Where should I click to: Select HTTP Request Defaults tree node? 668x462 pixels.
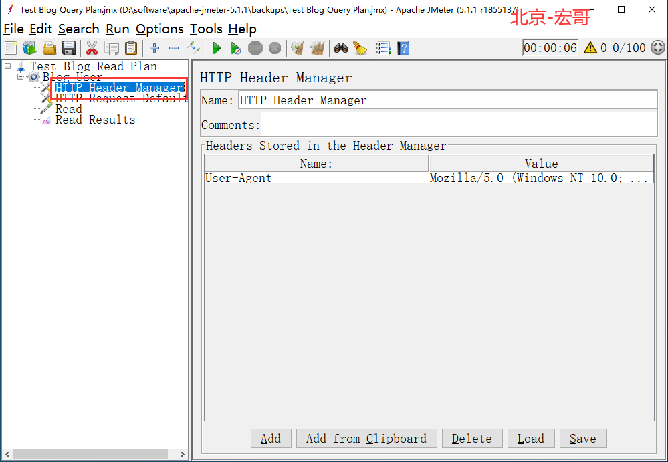(122, 98)
